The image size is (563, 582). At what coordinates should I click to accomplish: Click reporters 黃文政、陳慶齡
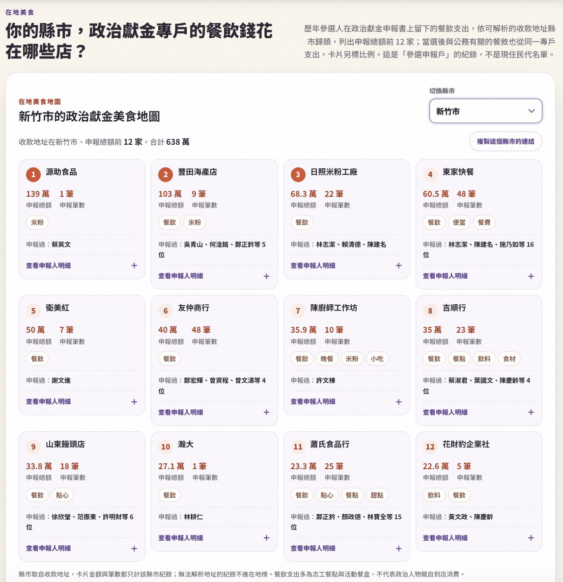[471, 517]
